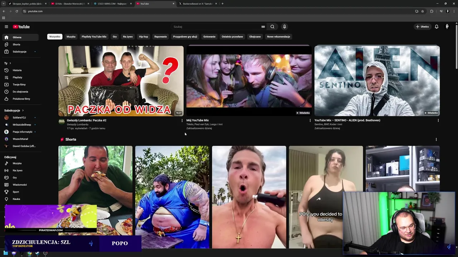Viewport: 458px width, 257px height.
Task: Select Ostatnio przesłane filter chip
Action: point(232,36)
